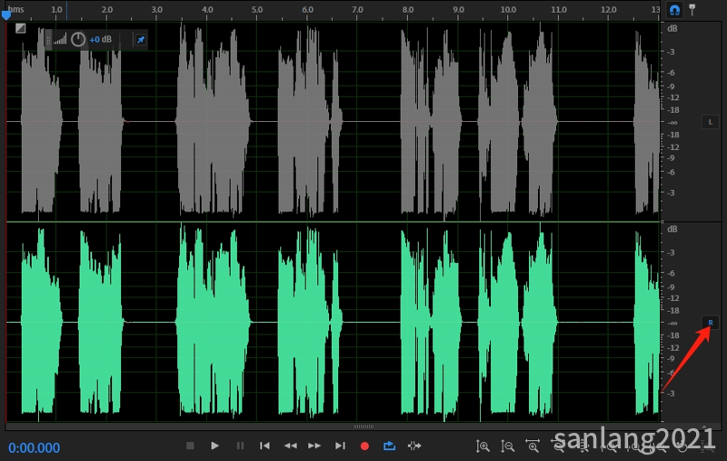This screenshot has height=461, width=727.
Task: Pin the HUD volume overlay
Action: click(140, 39)
